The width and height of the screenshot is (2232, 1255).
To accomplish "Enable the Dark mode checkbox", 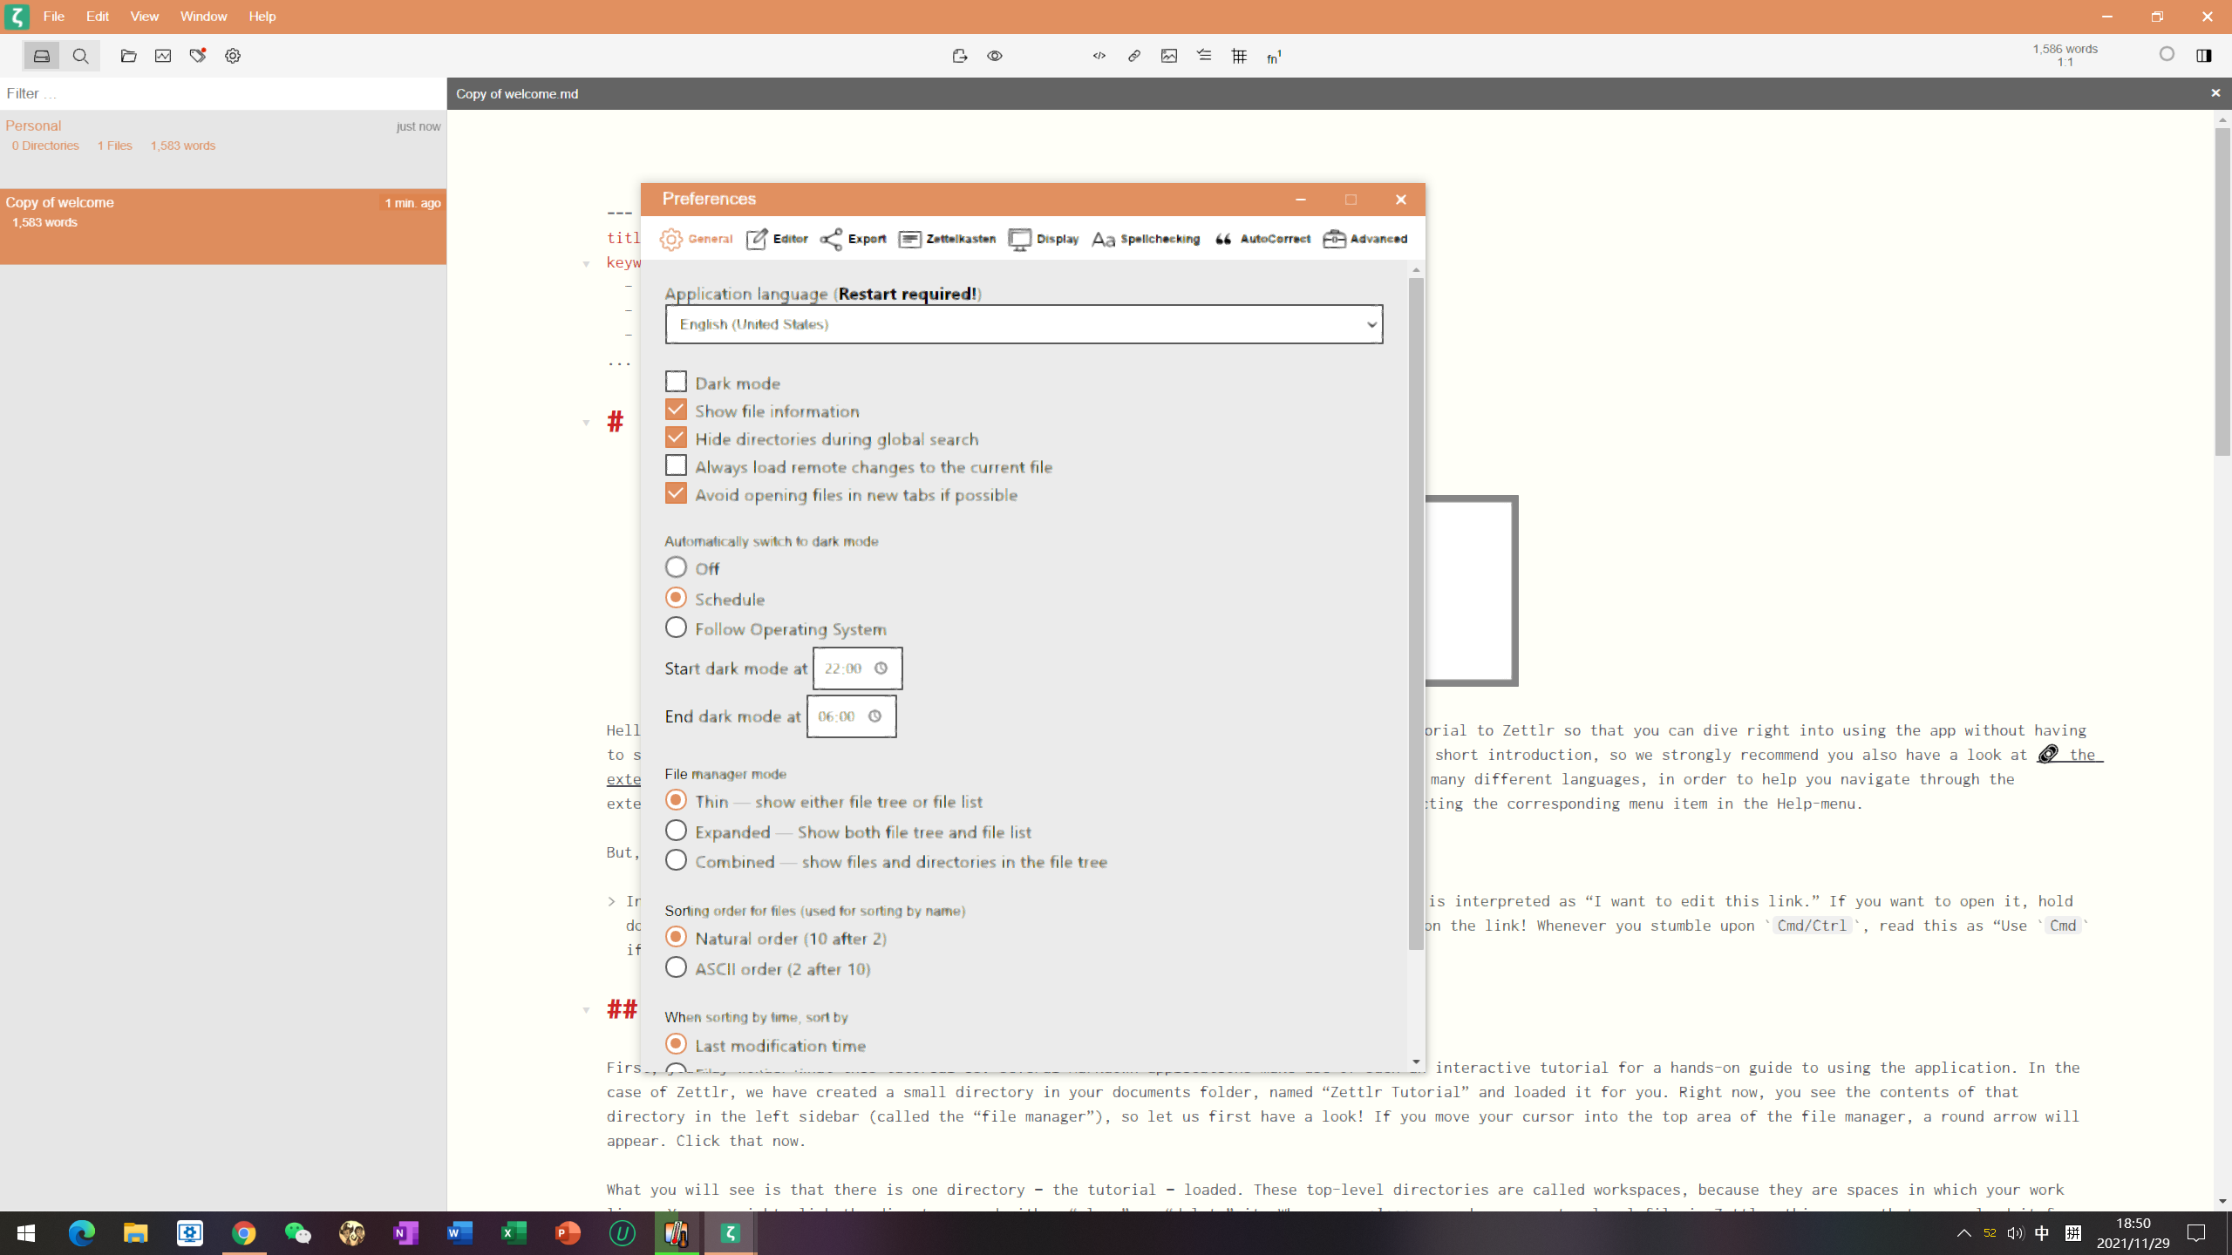I will coord(676,381).
